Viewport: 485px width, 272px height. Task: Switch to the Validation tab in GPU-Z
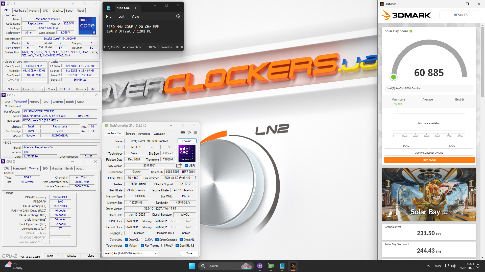tap(159, 134)
